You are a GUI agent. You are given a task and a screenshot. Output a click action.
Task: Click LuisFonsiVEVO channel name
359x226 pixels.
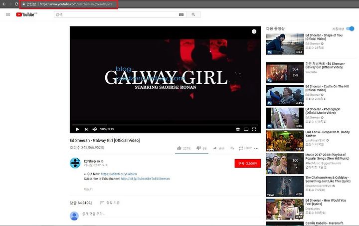[315, 140]
